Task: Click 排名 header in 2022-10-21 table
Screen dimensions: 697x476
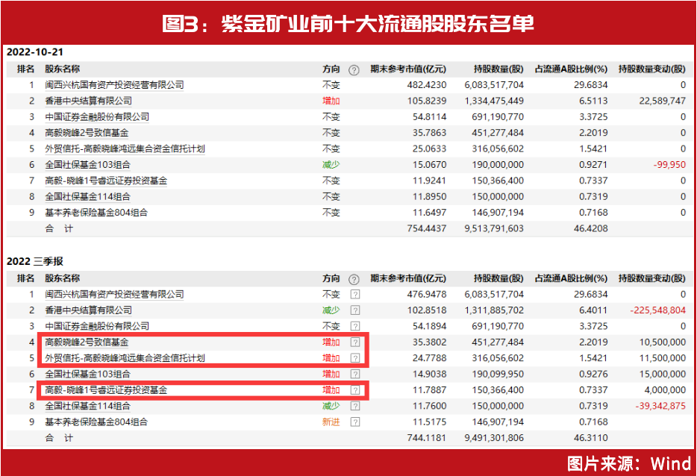Action: tap(26, 69)
